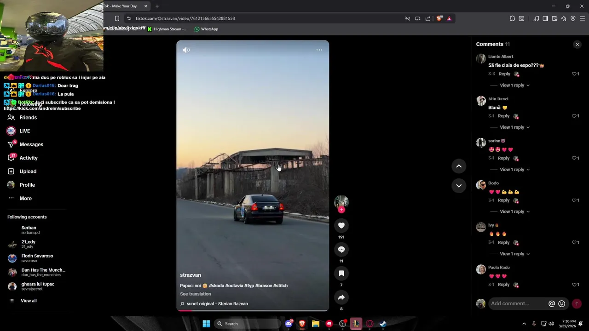The image size is (589, 331).
Task: Open the video three-dots options menu
Action: pos(319,50)
